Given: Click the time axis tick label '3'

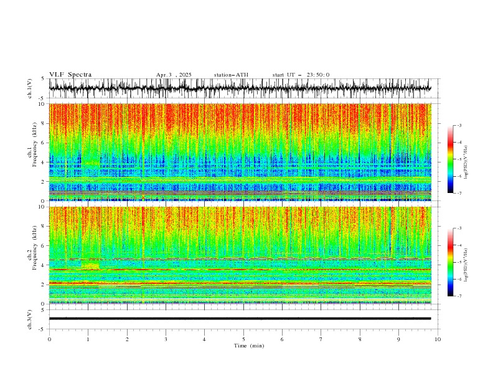Looking at the screenshot, I should (x=166, y=339).
